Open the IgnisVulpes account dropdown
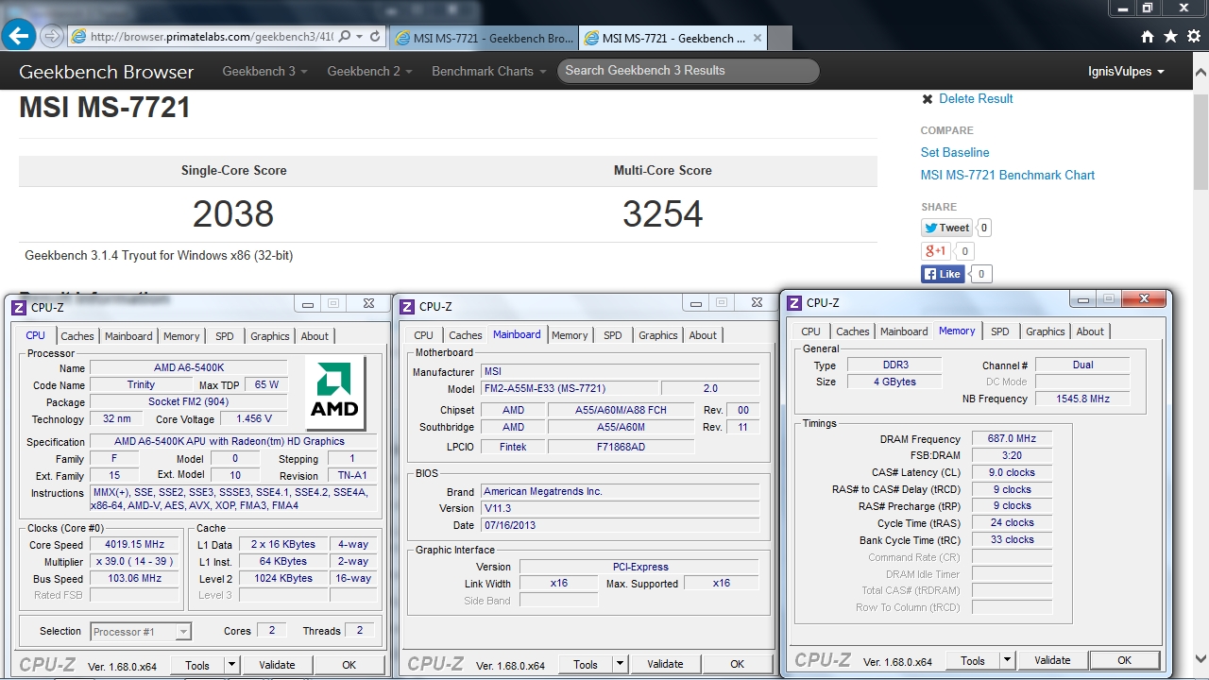Image resolution: width=1209 pixels, height=680 pixels. pos(1126,72)
